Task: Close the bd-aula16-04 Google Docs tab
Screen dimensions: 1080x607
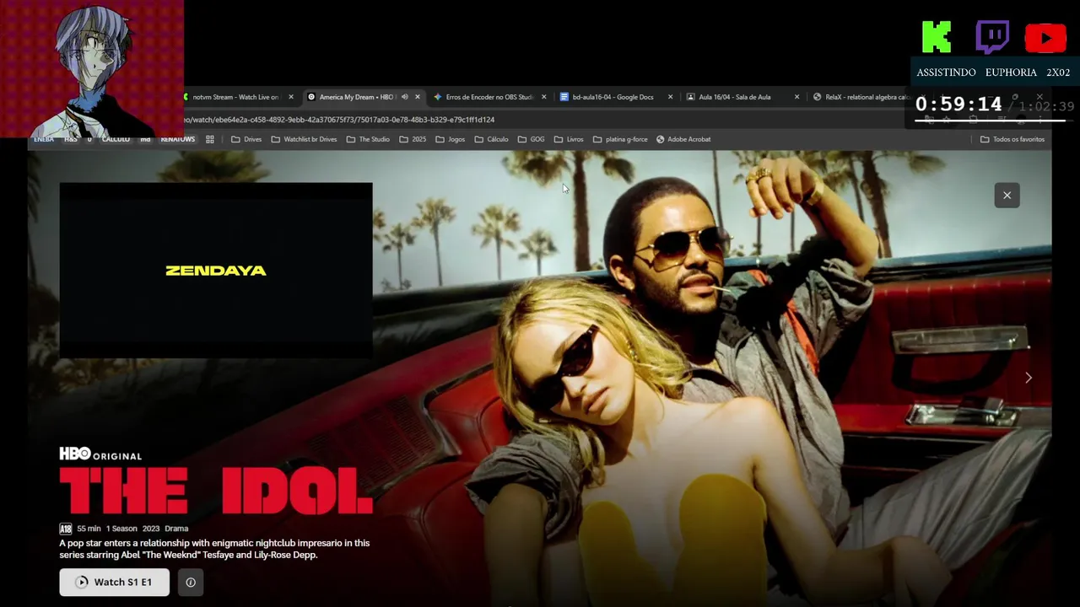Action: [670, 97]
